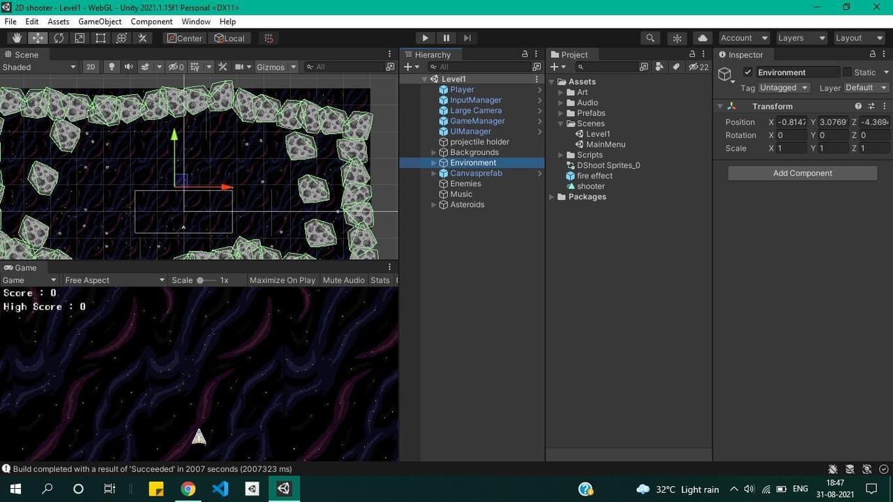Toggle hidden packages count in Project panel

[698, 67]
